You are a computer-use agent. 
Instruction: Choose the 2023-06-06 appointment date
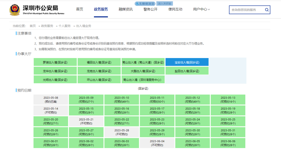click(x=228, y=143)
